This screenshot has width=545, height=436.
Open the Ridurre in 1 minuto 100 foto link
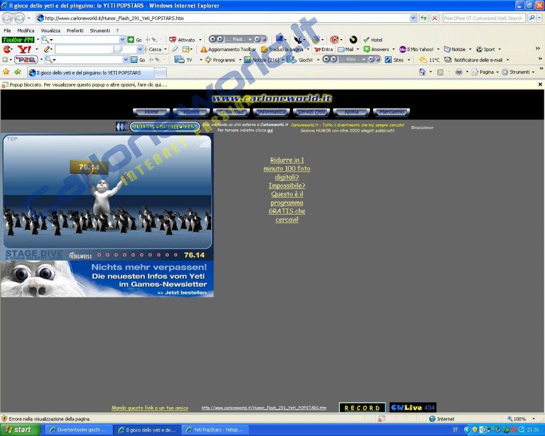point(287,190)
